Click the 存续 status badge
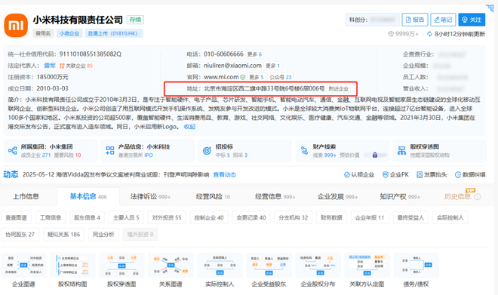Viewport: 498px width, 295px height. pos(135,20)
